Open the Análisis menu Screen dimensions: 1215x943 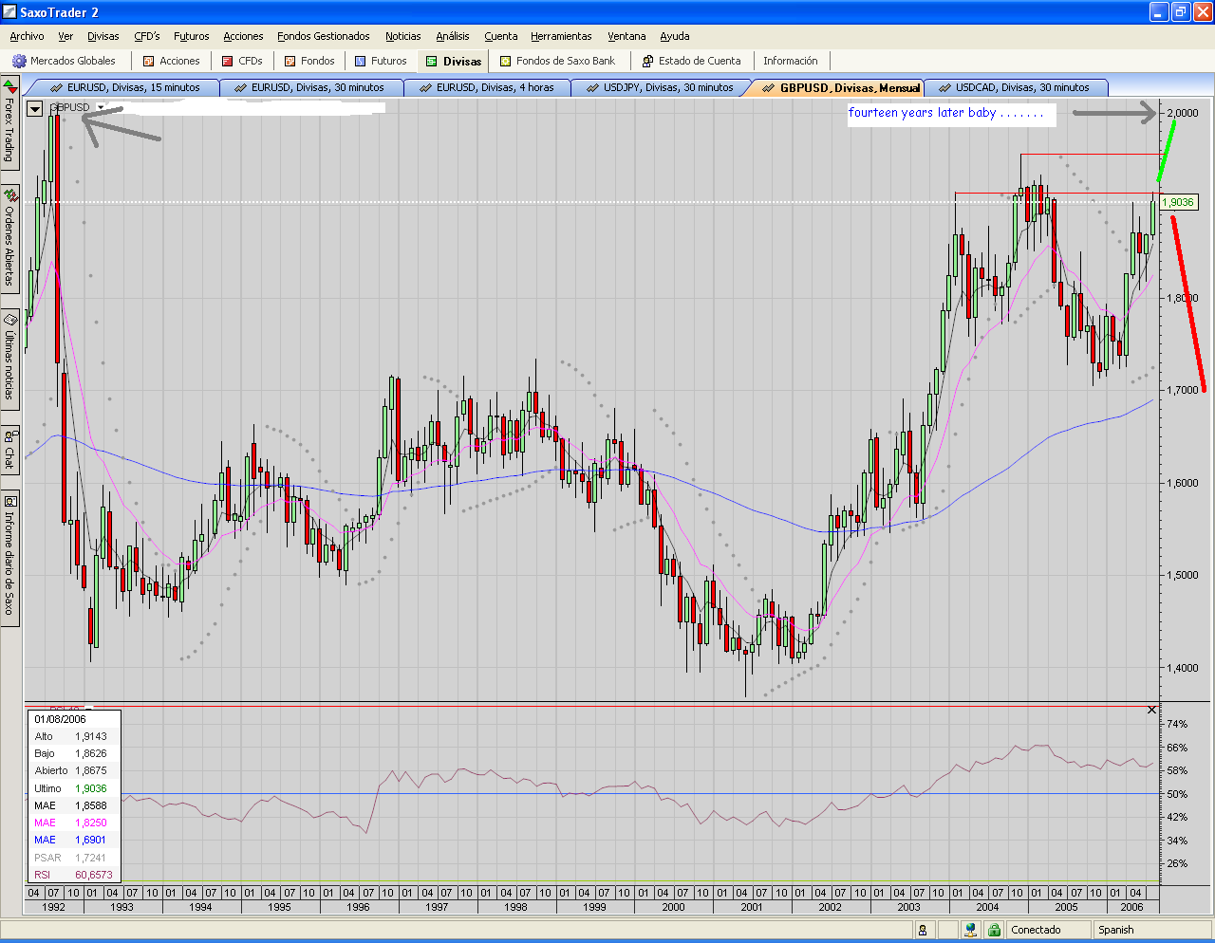click(x=452, y=36)
